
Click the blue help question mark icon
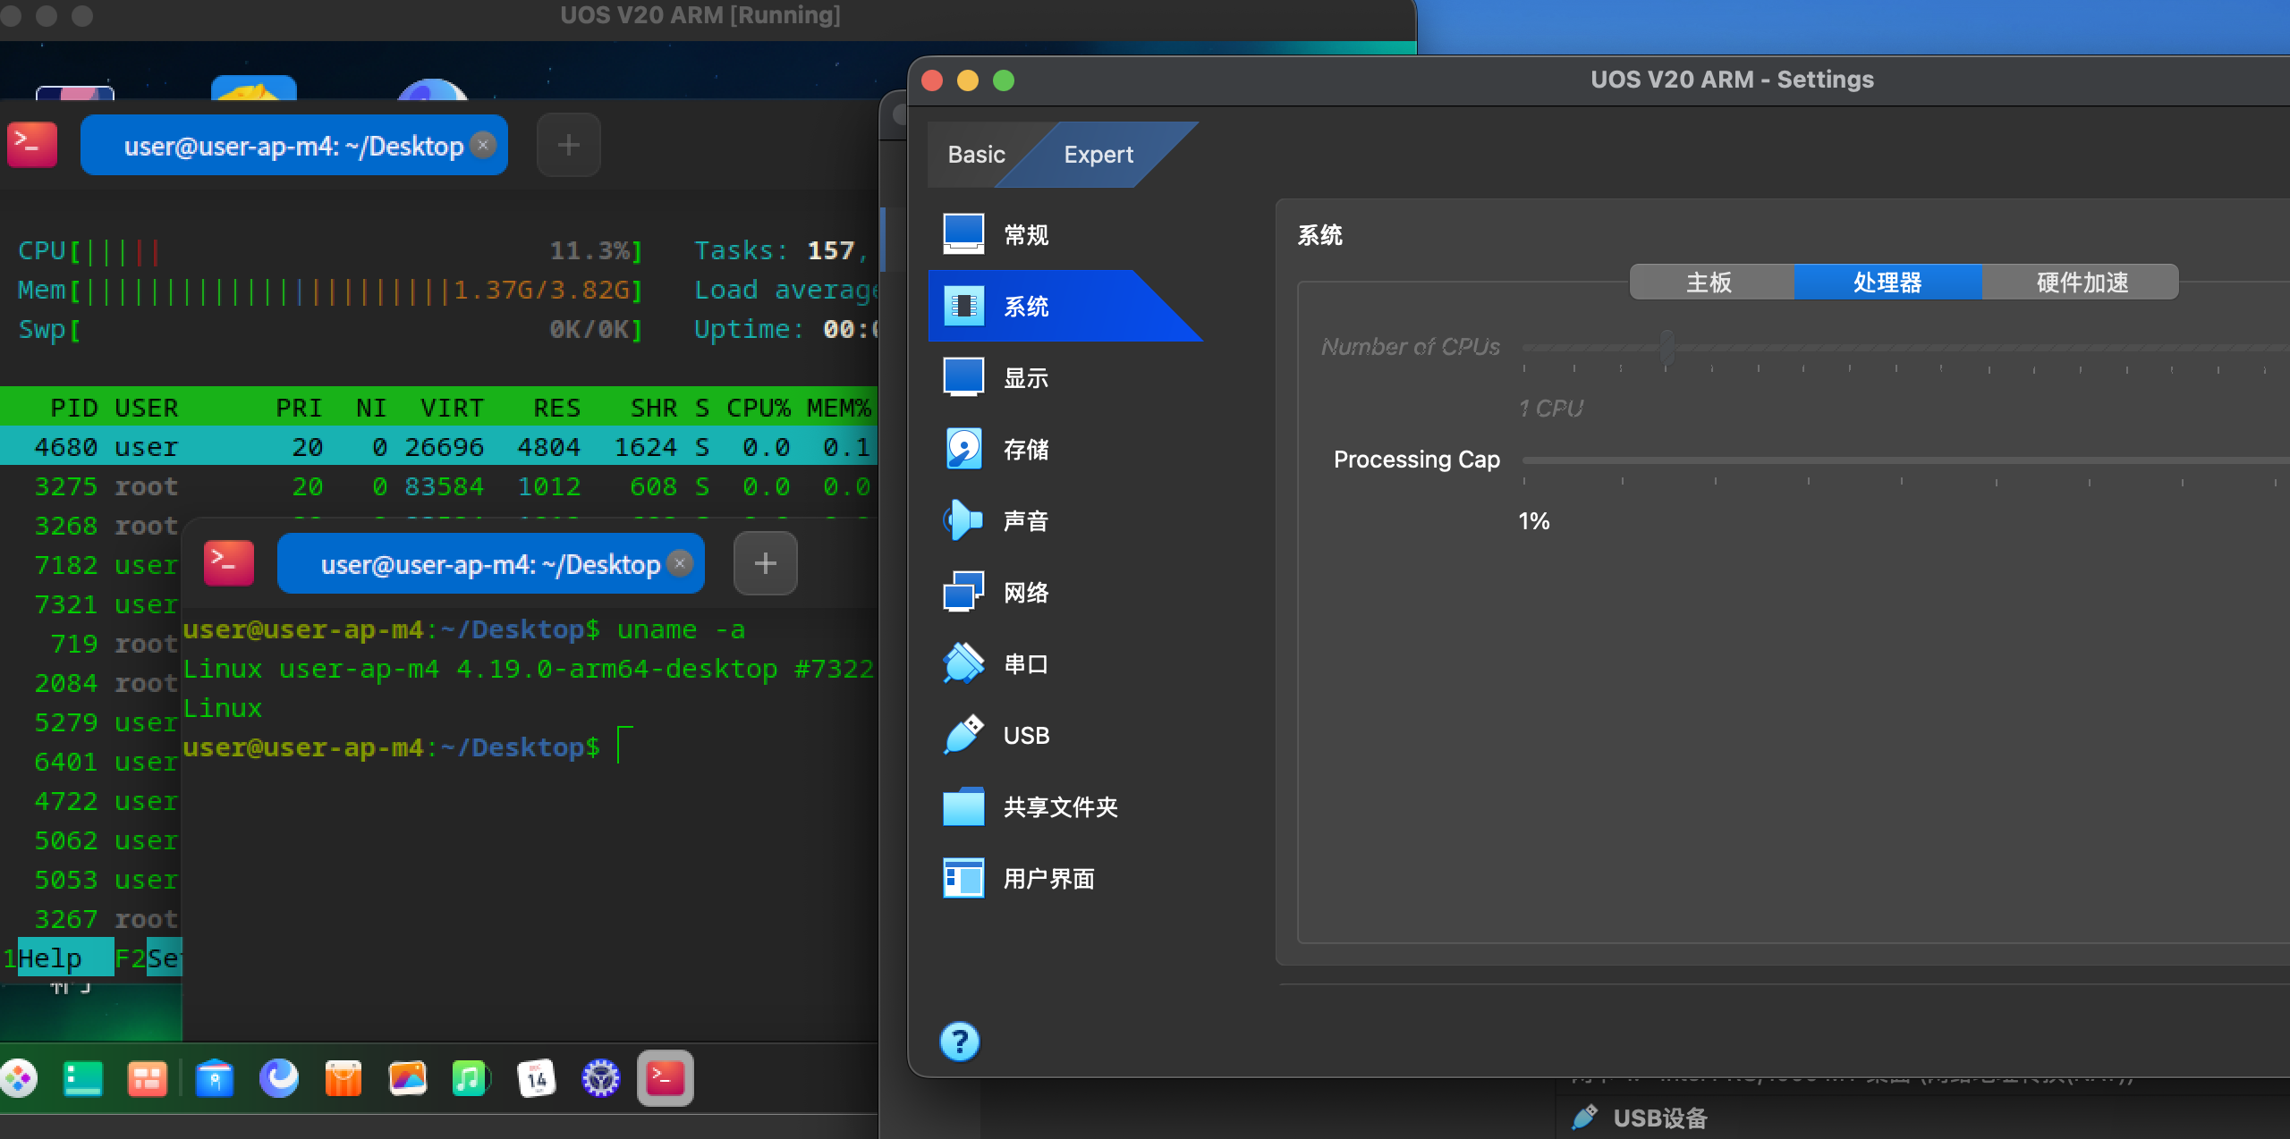pyautogui.click(x=960, y=1042)
